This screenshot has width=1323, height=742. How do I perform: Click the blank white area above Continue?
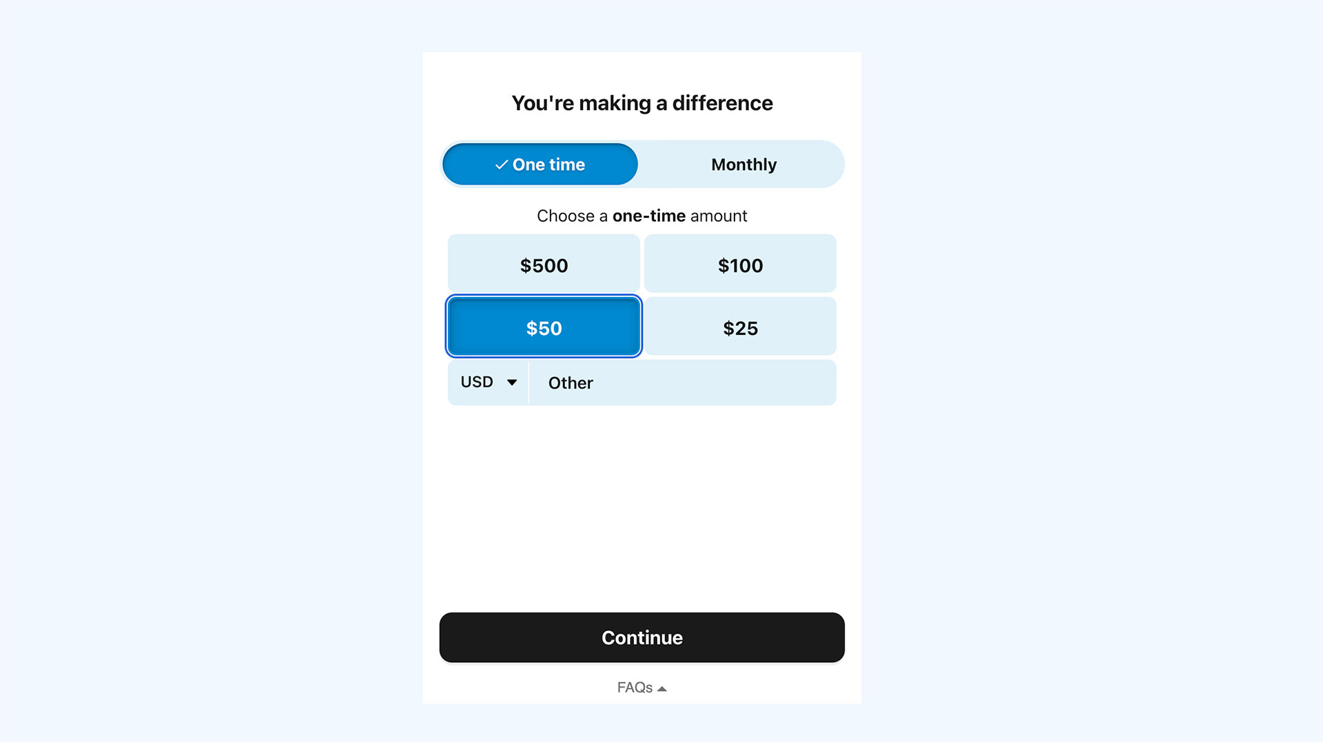(x=642, y=510)
